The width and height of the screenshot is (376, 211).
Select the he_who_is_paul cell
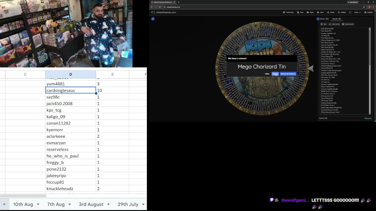click(x=70, y=156)
